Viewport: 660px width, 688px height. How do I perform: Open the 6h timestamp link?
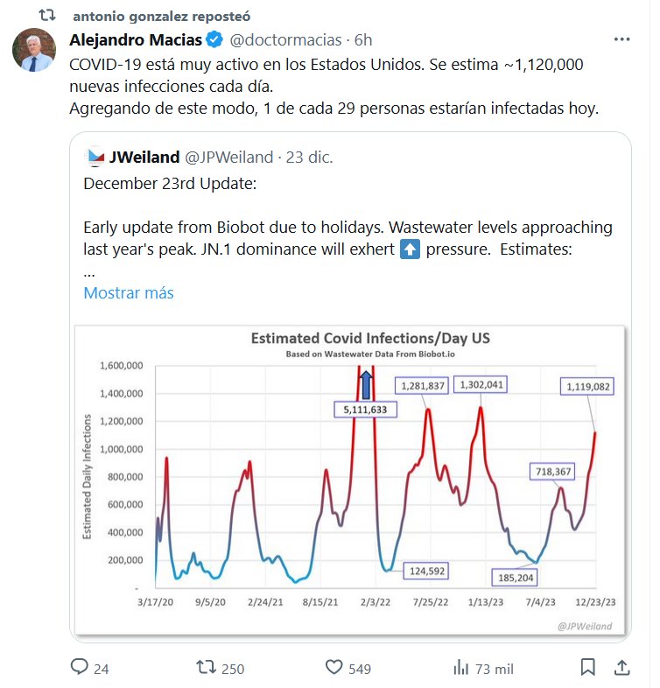[362, 40]
